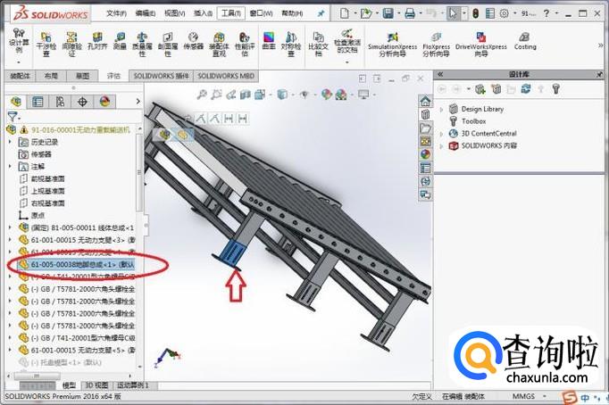
Task: Switch to the PropertyManager panel icon
Action: coord(38,102)
